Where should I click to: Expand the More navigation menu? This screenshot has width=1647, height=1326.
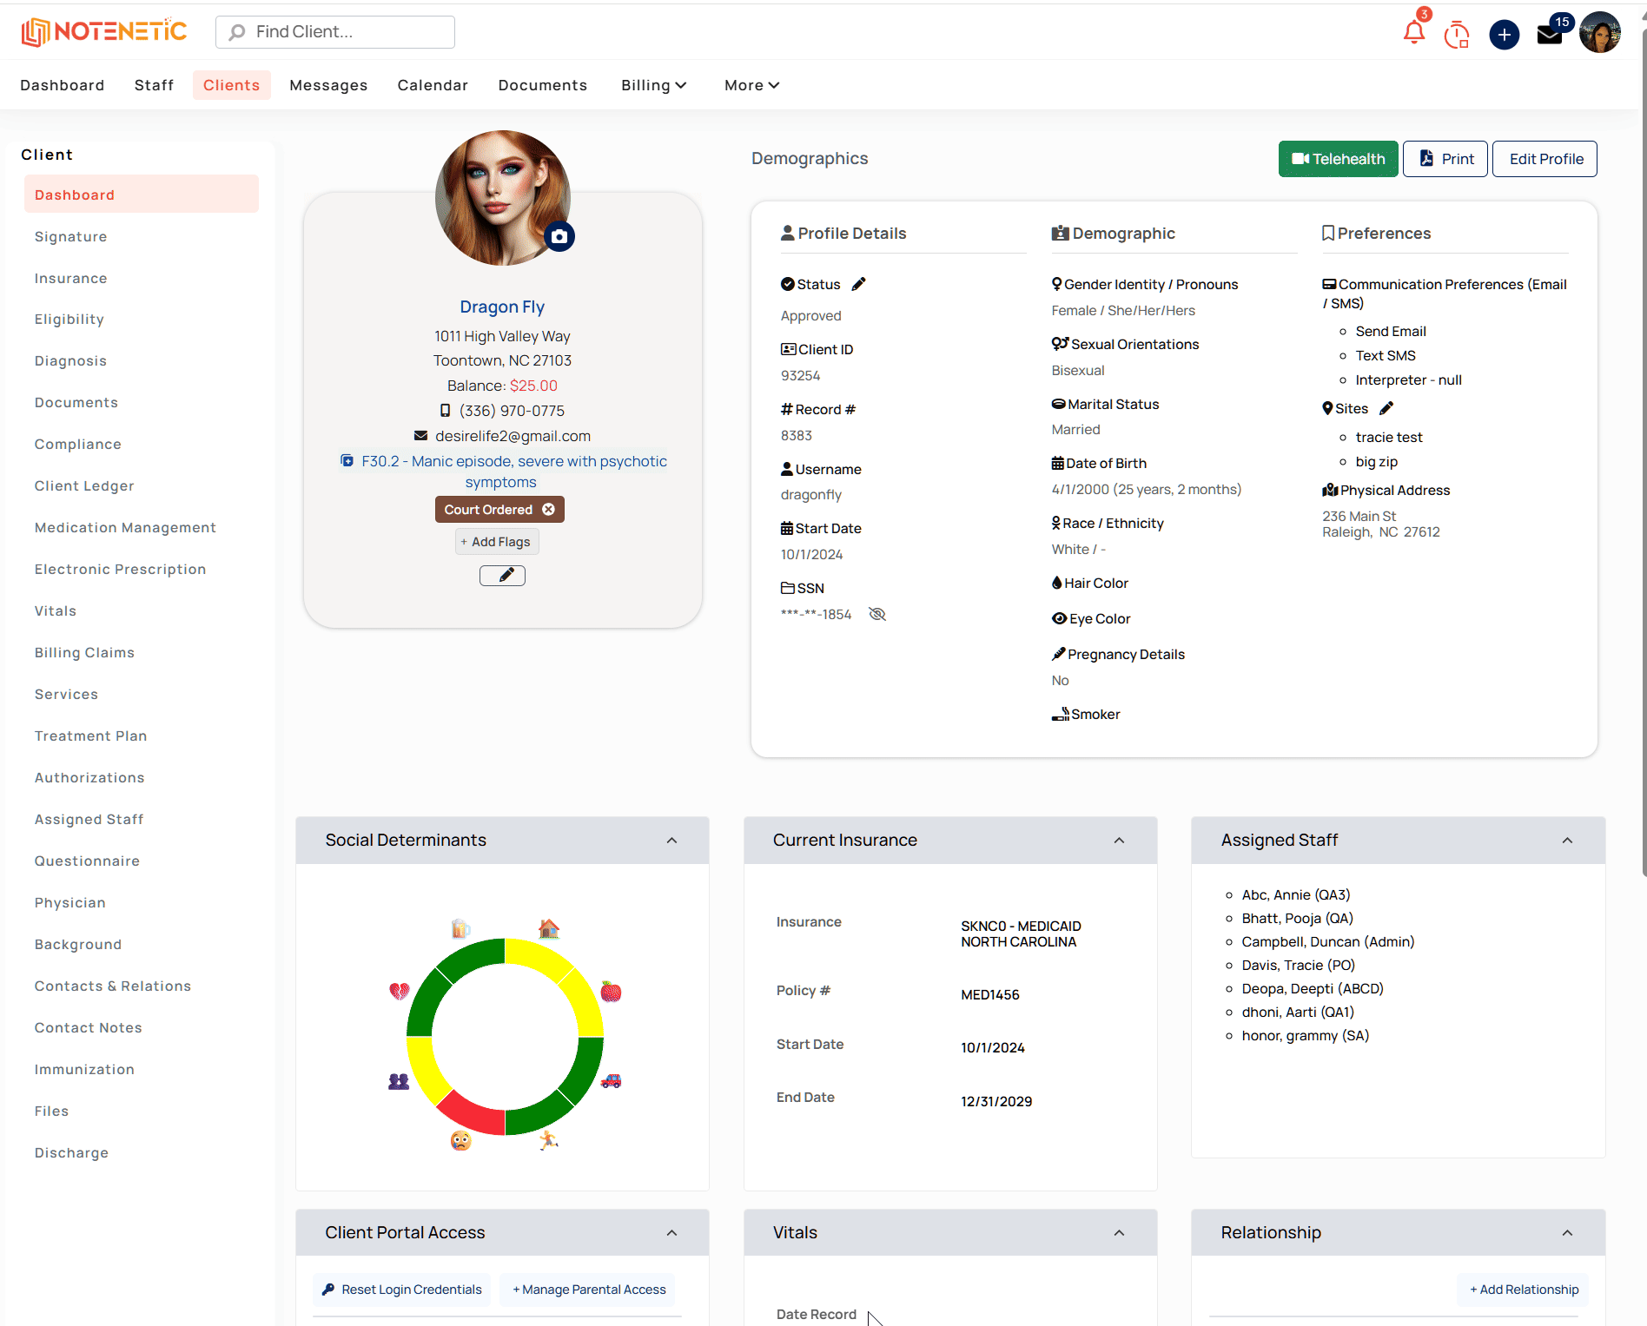[x=751, y=85]
